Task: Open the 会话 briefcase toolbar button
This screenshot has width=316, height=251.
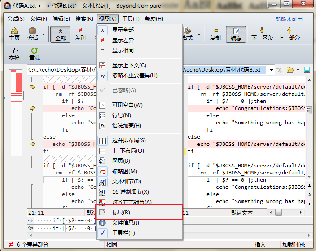Action: click(33, 34)
